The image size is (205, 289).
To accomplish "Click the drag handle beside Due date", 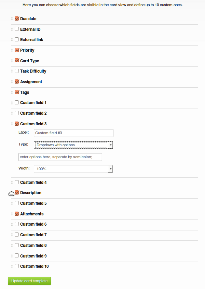I will point(12,19).
